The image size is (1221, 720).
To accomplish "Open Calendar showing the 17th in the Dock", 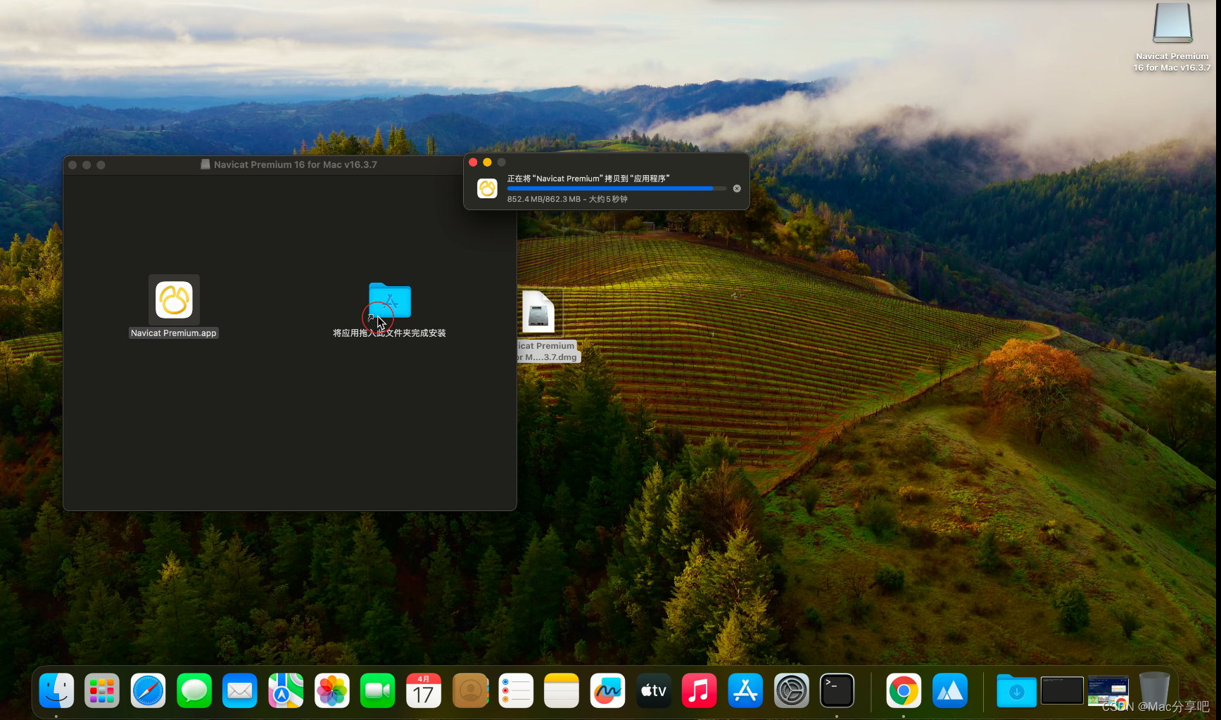I will click(x=424, y=690).
